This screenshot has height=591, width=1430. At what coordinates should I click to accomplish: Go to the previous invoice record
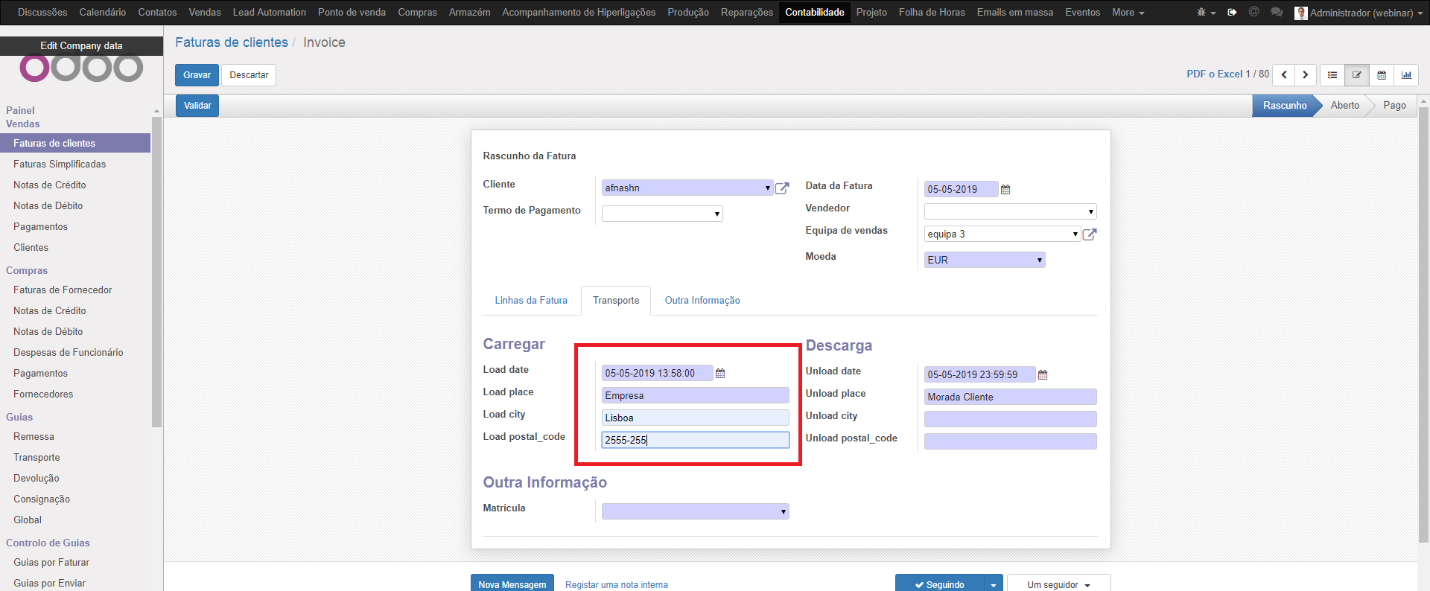tap(1284, 75)
